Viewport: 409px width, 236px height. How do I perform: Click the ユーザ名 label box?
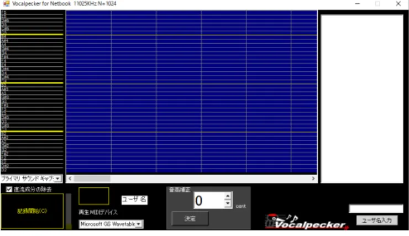[x=134, y=200]
